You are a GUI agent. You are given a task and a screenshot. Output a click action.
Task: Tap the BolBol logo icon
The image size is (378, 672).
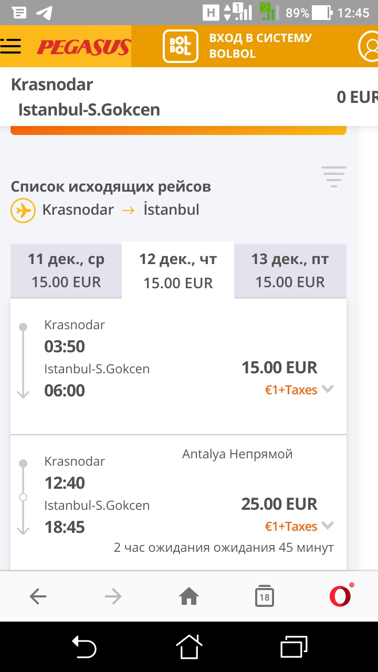(x=181, y=46)
